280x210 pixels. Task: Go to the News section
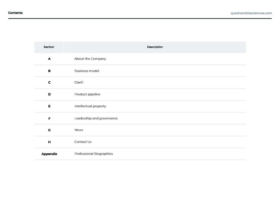click(x=79, y=130)
